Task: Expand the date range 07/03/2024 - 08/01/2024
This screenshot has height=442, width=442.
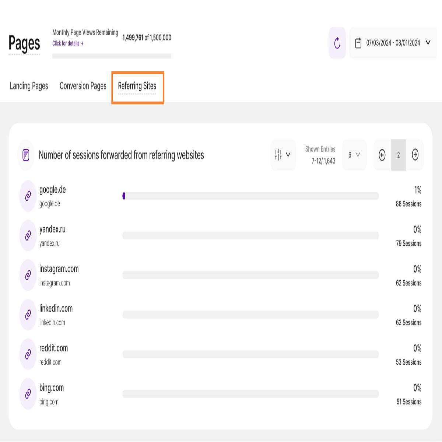Action: pyautogui.click(x=393, y=43)
